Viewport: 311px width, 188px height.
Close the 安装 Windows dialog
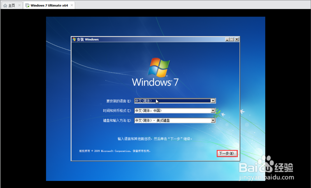(237, 39)
